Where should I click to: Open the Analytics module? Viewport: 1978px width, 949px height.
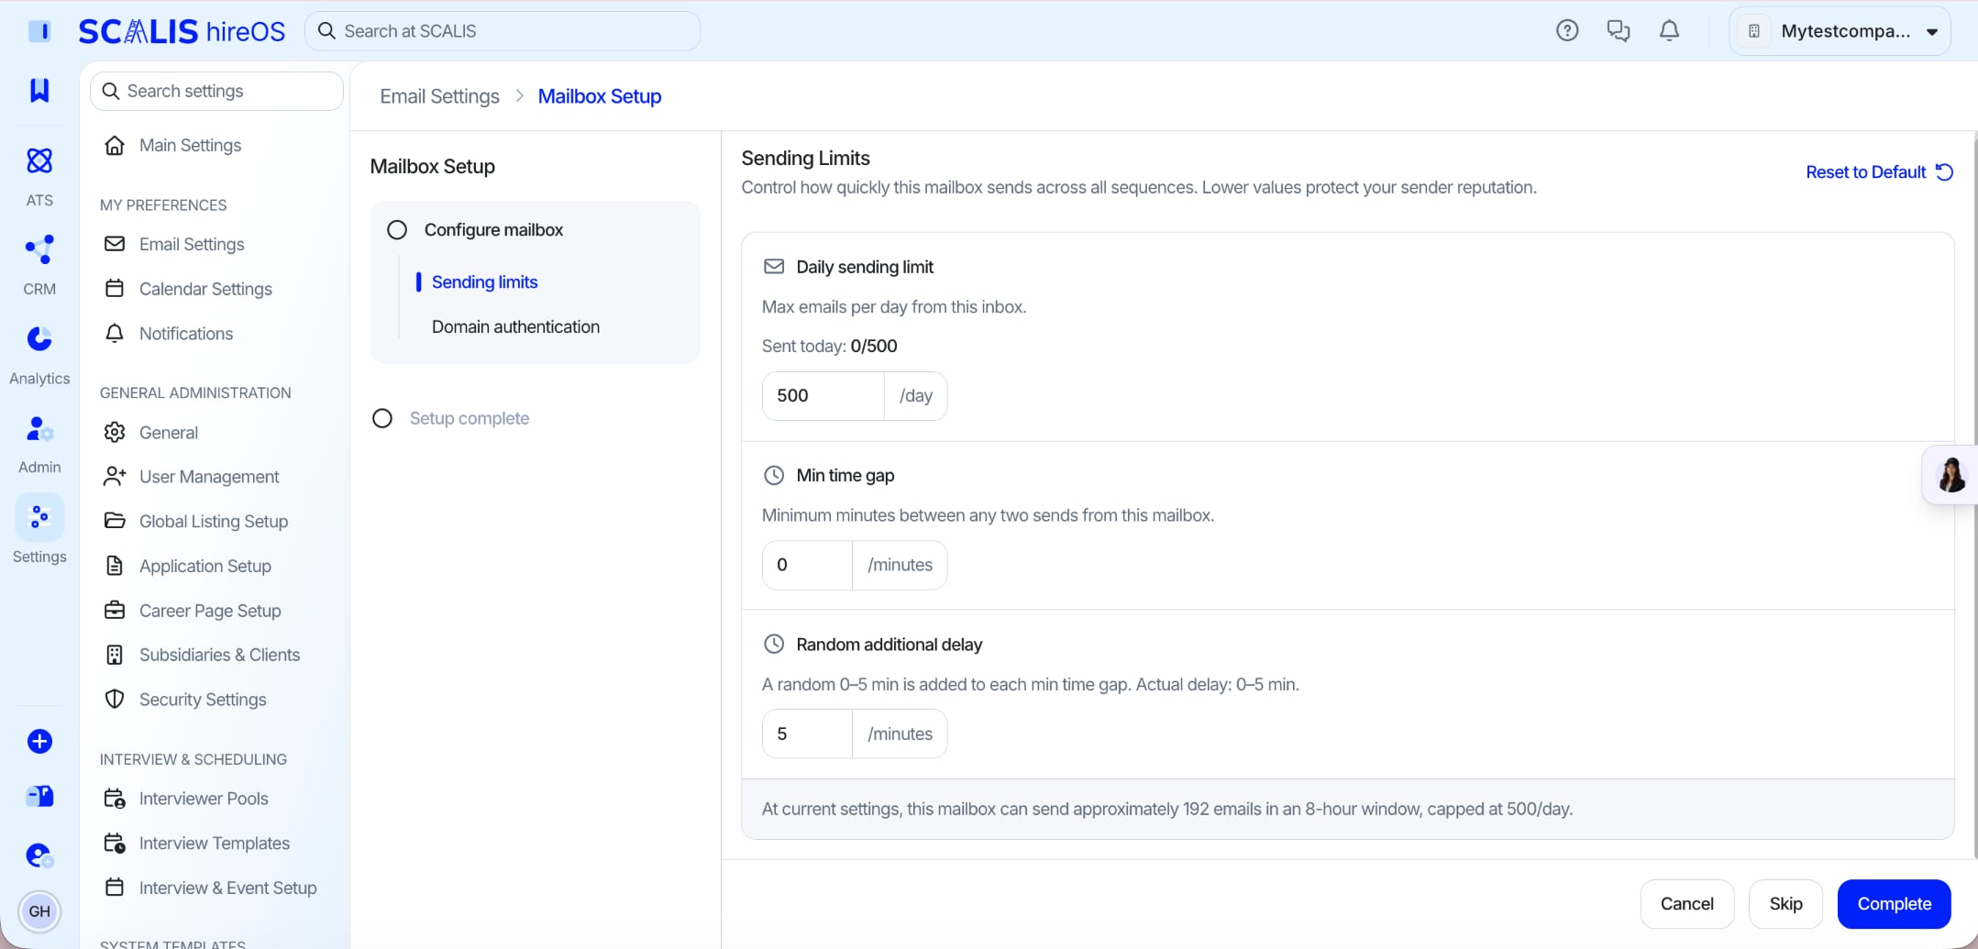[39, 355]
